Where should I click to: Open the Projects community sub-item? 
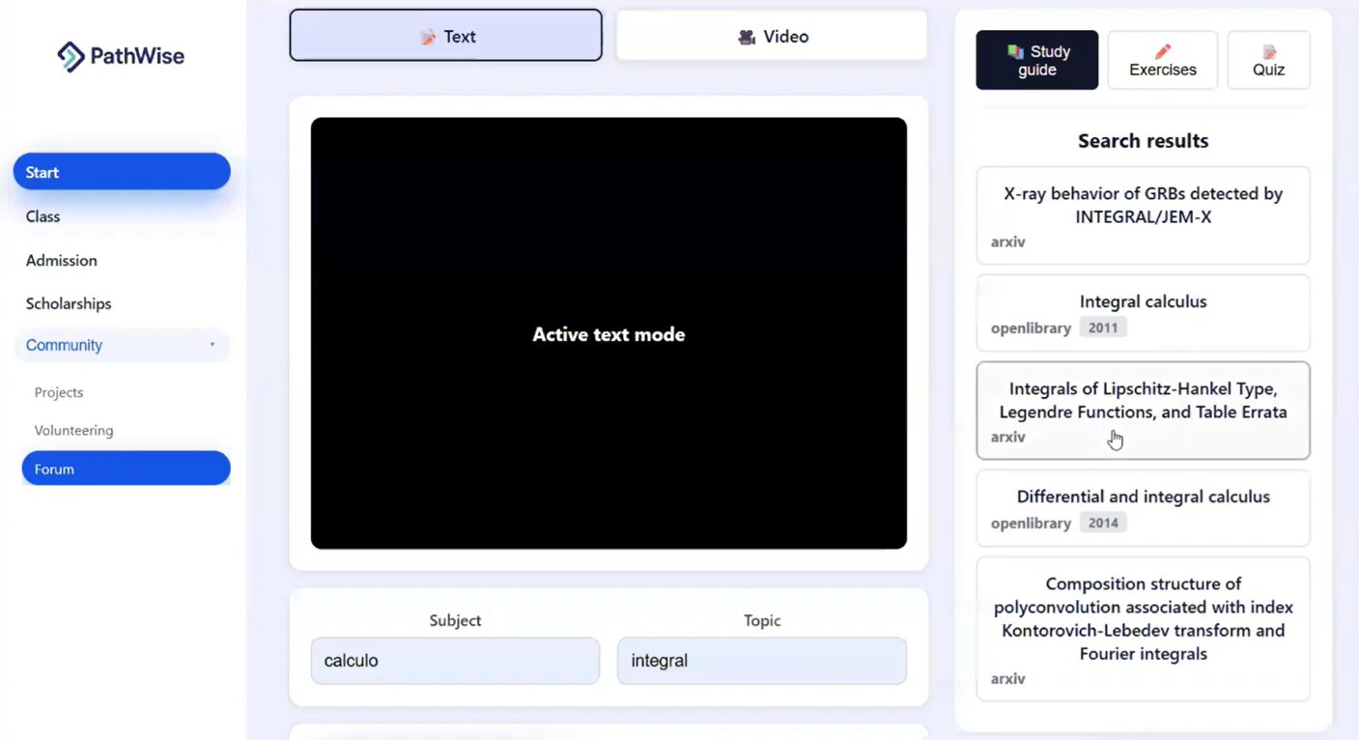click(59, 392)
